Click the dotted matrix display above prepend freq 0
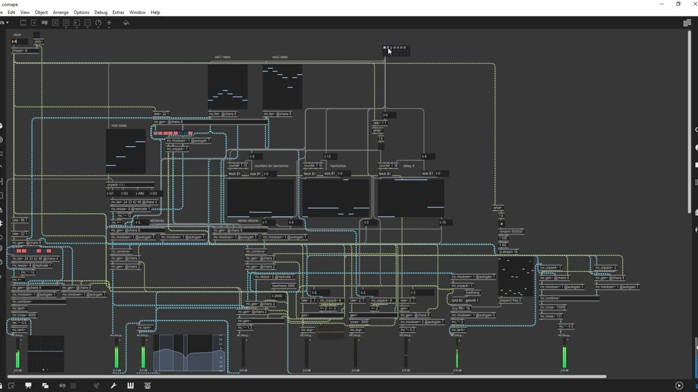Image resolution: width=698 pixels, height=392 pixels. click(516, 277)
